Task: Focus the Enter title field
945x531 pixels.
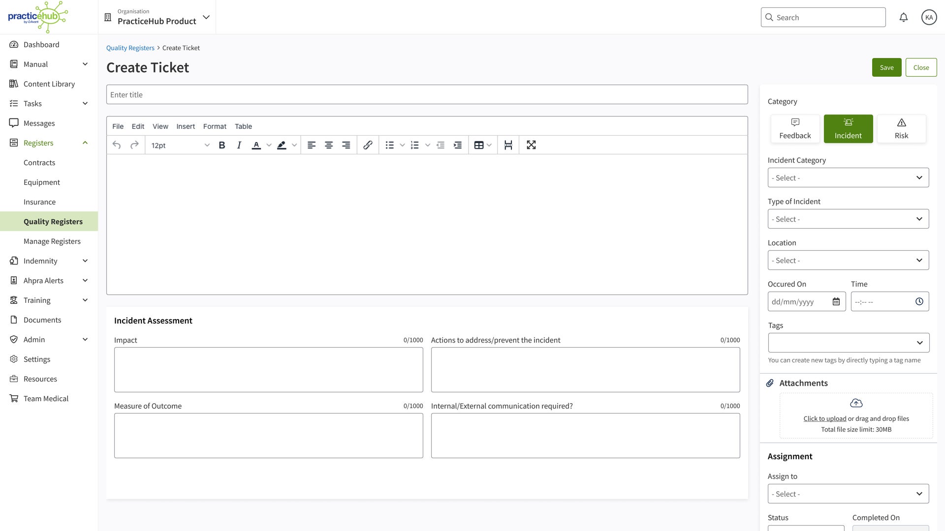Action: [x=427, y=94]
